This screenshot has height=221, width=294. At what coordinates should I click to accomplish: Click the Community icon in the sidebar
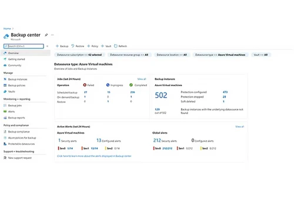click(x=5, y=65)
